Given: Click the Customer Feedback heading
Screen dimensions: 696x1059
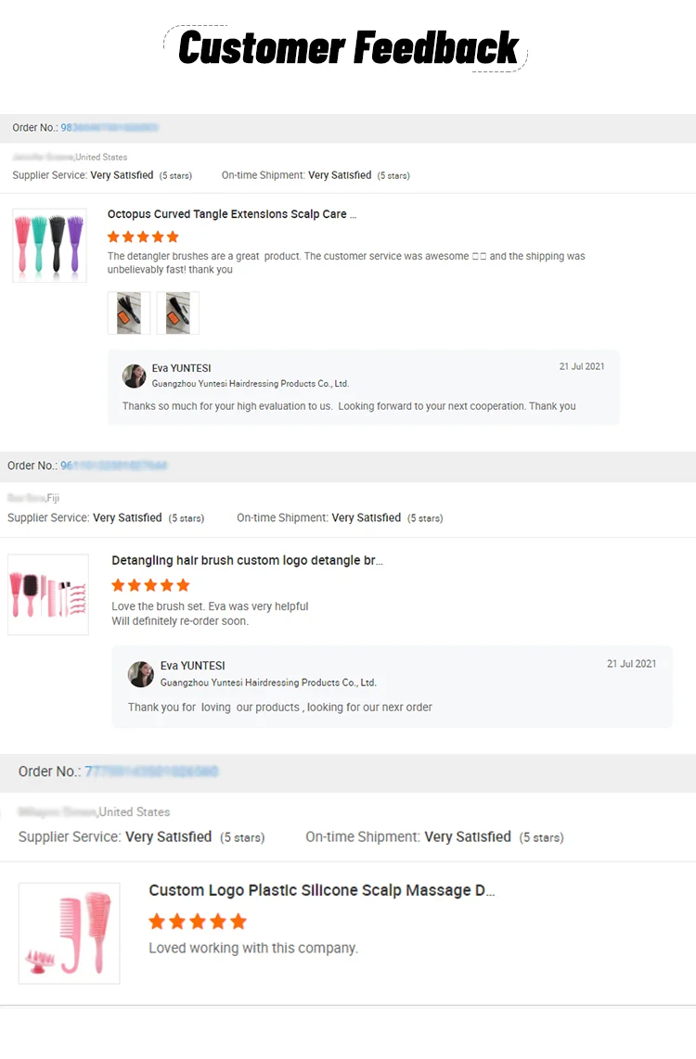Looking at the screenshot, I should pos(348,48).
